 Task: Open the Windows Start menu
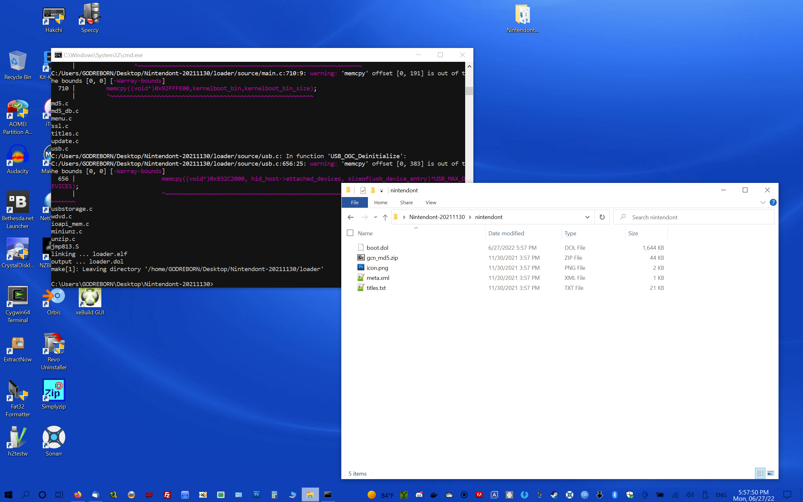(x=9, y=495)
